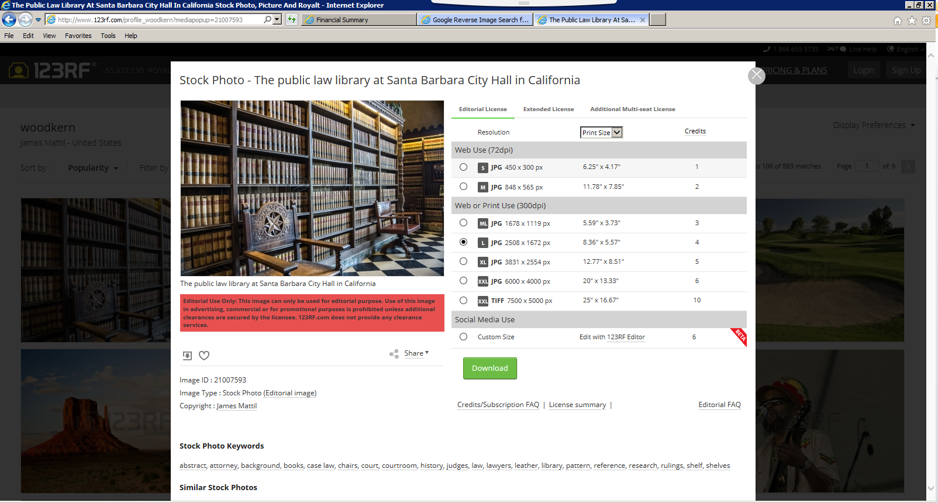Screen dimensions: 938x503
Task: Open the favorites star icon
Action: [912, 20]
